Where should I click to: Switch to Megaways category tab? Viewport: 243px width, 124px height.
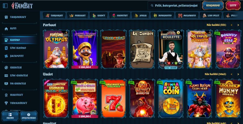[187, 15]
